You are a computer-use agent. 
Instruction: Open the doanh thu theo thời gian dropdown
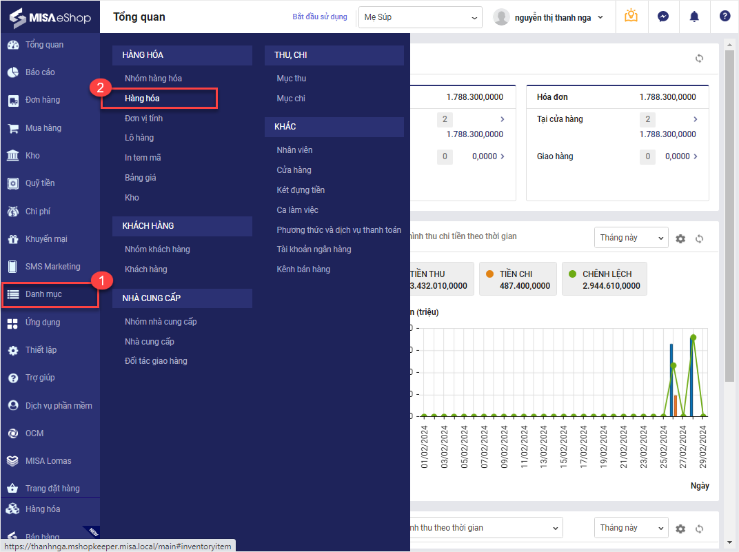pyautogui.click(x=487, y=528)
